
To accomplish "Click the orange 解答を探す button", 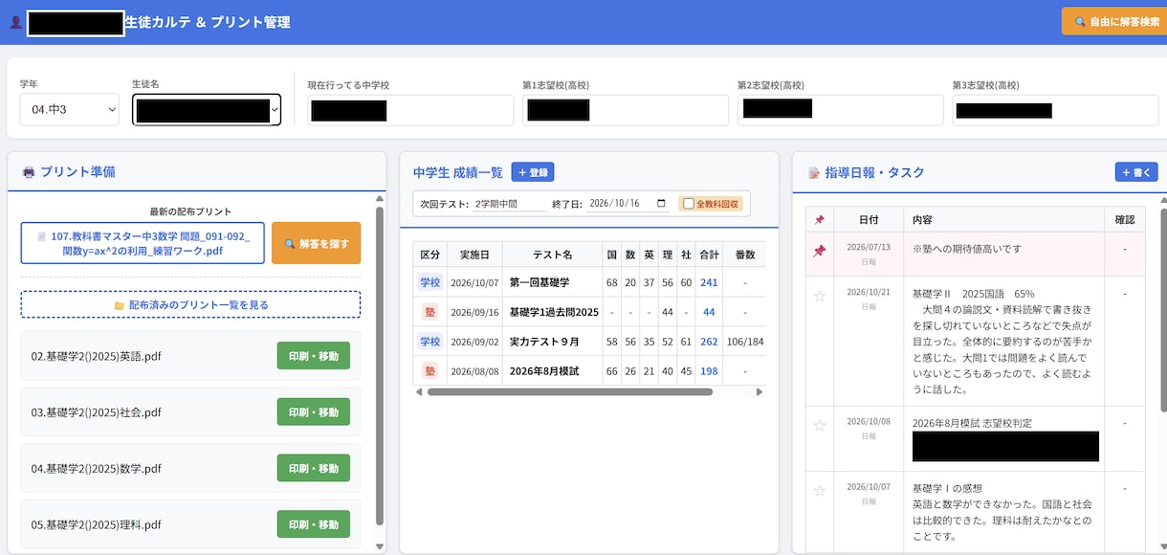I will 317,243.
